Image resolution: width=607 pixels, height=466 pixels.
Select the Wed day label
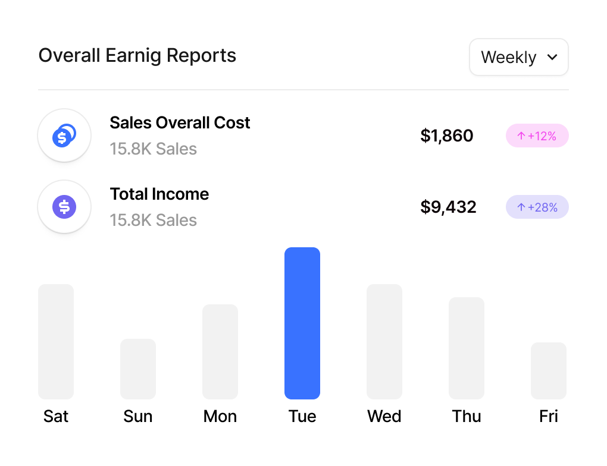384,416
